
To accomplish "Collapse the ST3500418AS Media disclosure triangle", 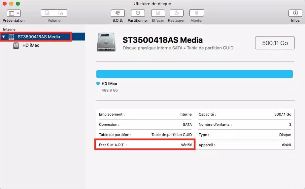I will [4, 37].
